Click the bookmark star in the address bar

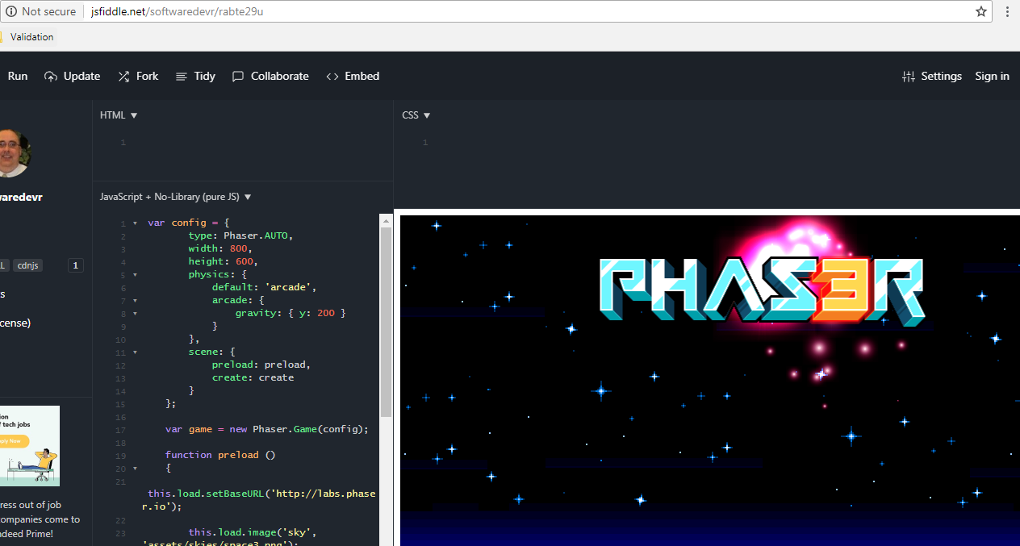981,11
